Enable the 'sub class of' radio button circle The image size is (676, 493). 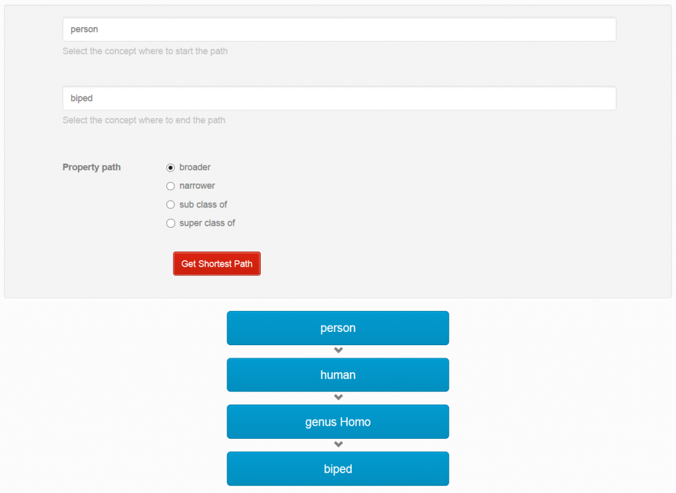pyautogui.click(x=170, y=205)
